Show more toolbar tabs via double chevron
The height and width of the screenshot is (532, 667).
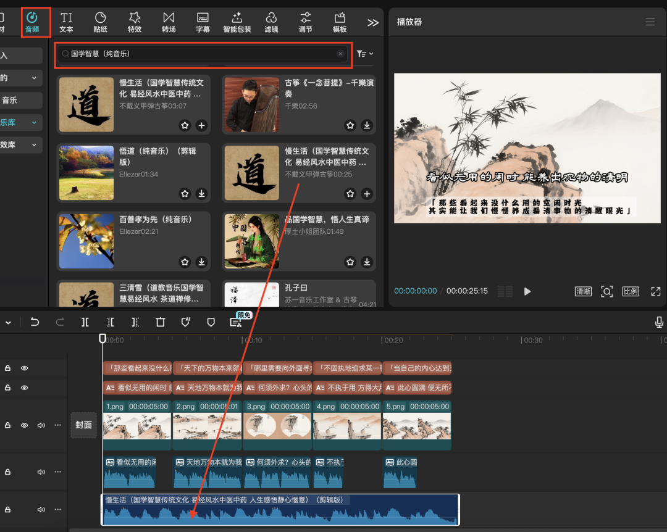pyautogui.click(x=372, y=23)
